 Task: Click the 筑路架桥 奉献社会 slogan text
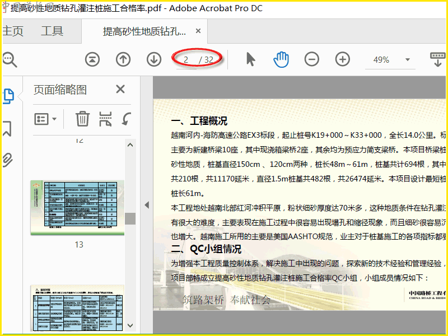[x=227, y=300]
